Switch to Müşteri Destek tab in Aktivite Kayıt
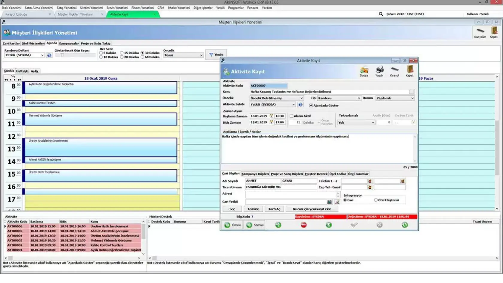 coord(316,174)
